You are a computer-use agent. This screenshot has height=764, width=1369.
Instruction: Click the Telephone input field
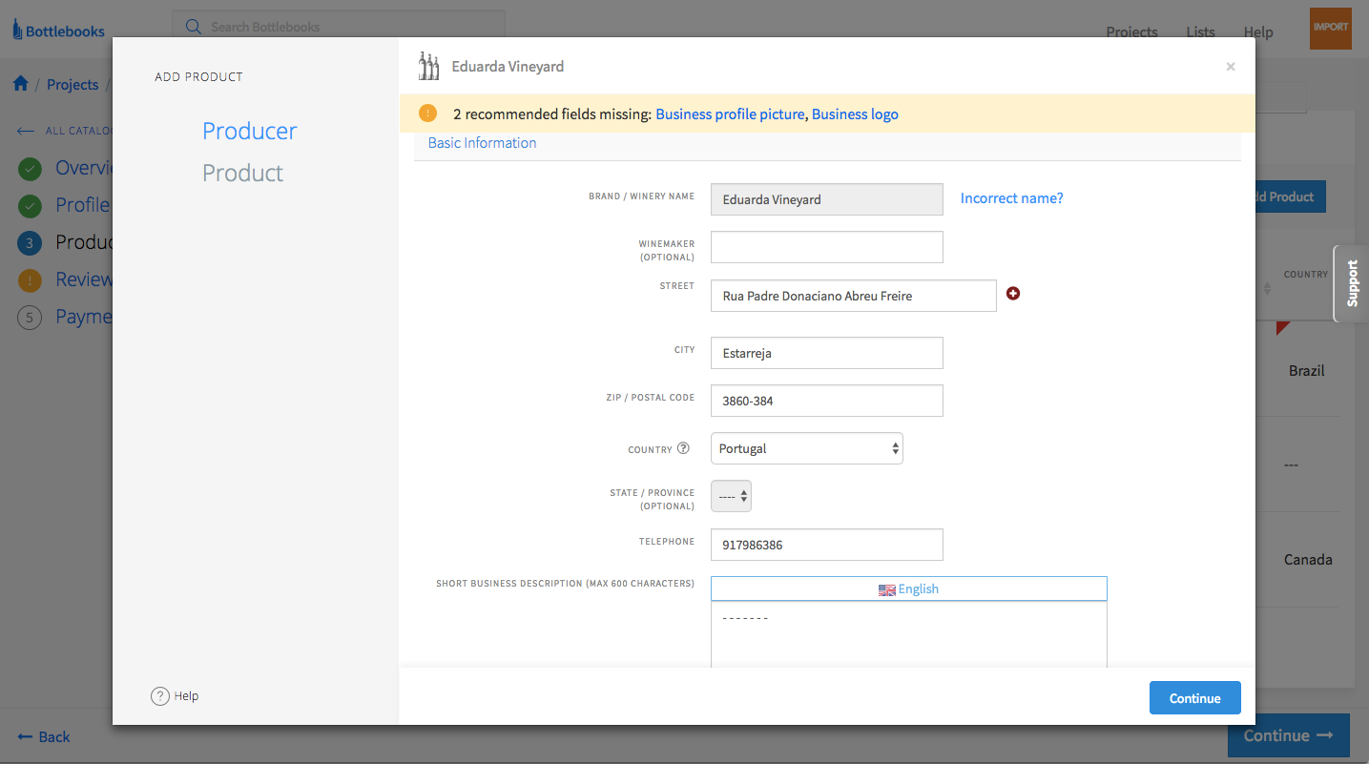pos(827,545)
